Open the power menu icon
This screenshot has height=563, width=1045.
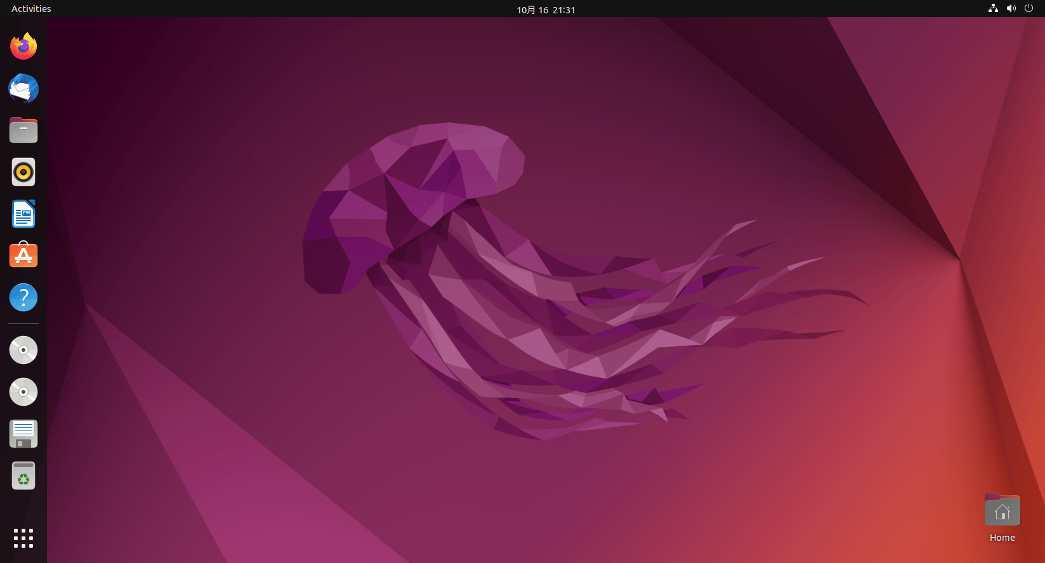(x=1029, y=9)
